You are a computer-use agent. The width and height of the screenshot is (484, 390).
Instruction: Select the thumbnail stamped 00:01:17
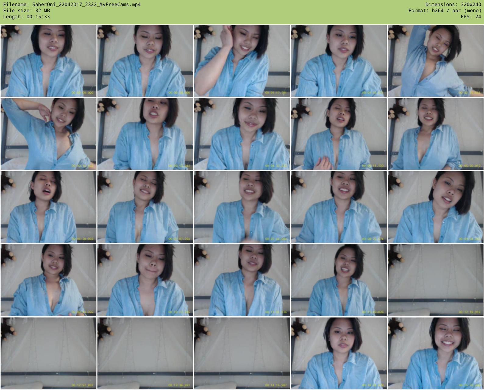(x=242, y=61)
